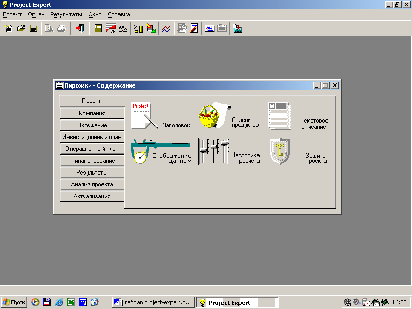Launch Windows Media Player from quick launch
Image resolution: width=412 pixels, height=309 pixels.
[x=35, y=302]
